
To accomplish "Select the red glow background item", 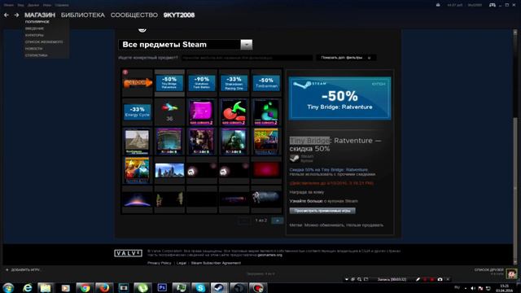I will coord(266,170).
